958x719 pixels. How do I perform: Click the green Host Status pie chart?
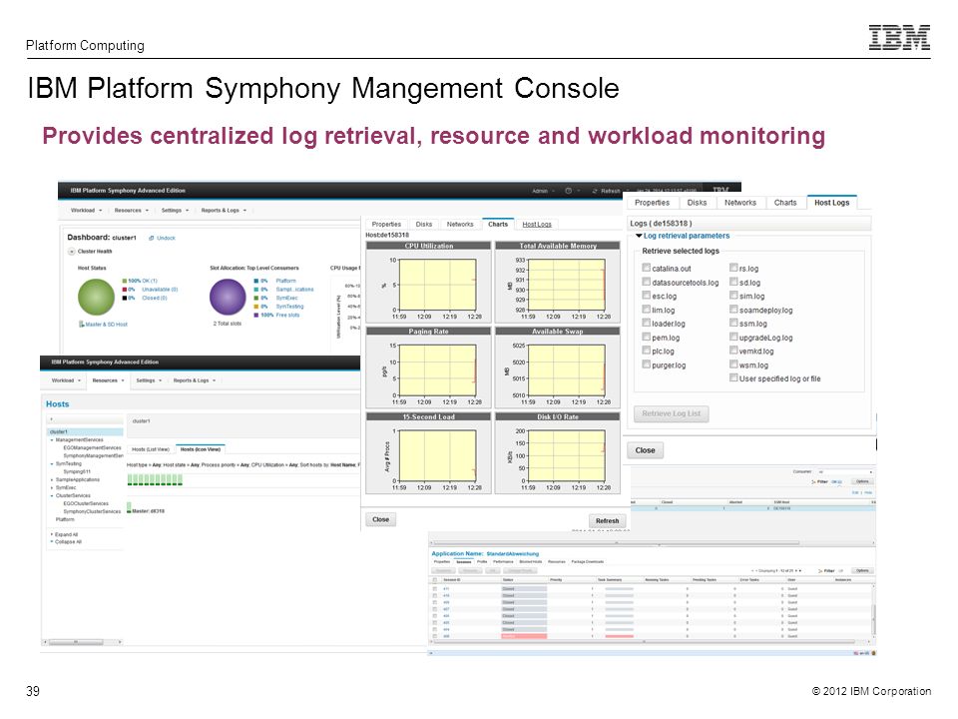pos(96,297)
